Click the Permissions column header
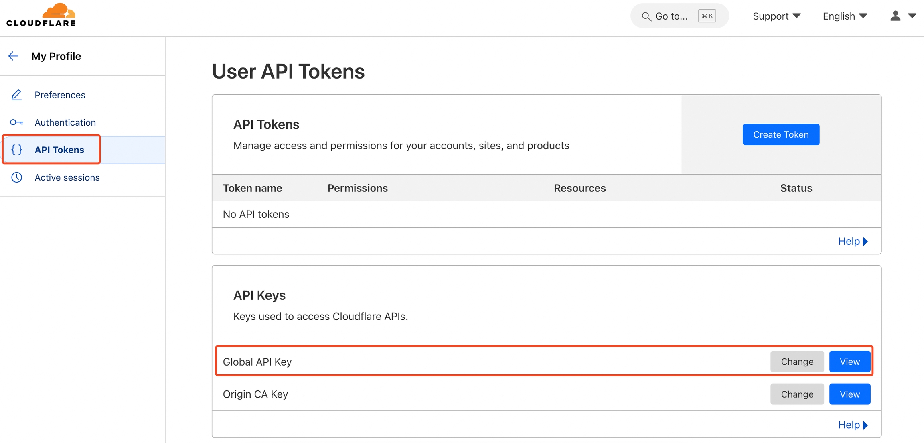 tap(358, 188)
